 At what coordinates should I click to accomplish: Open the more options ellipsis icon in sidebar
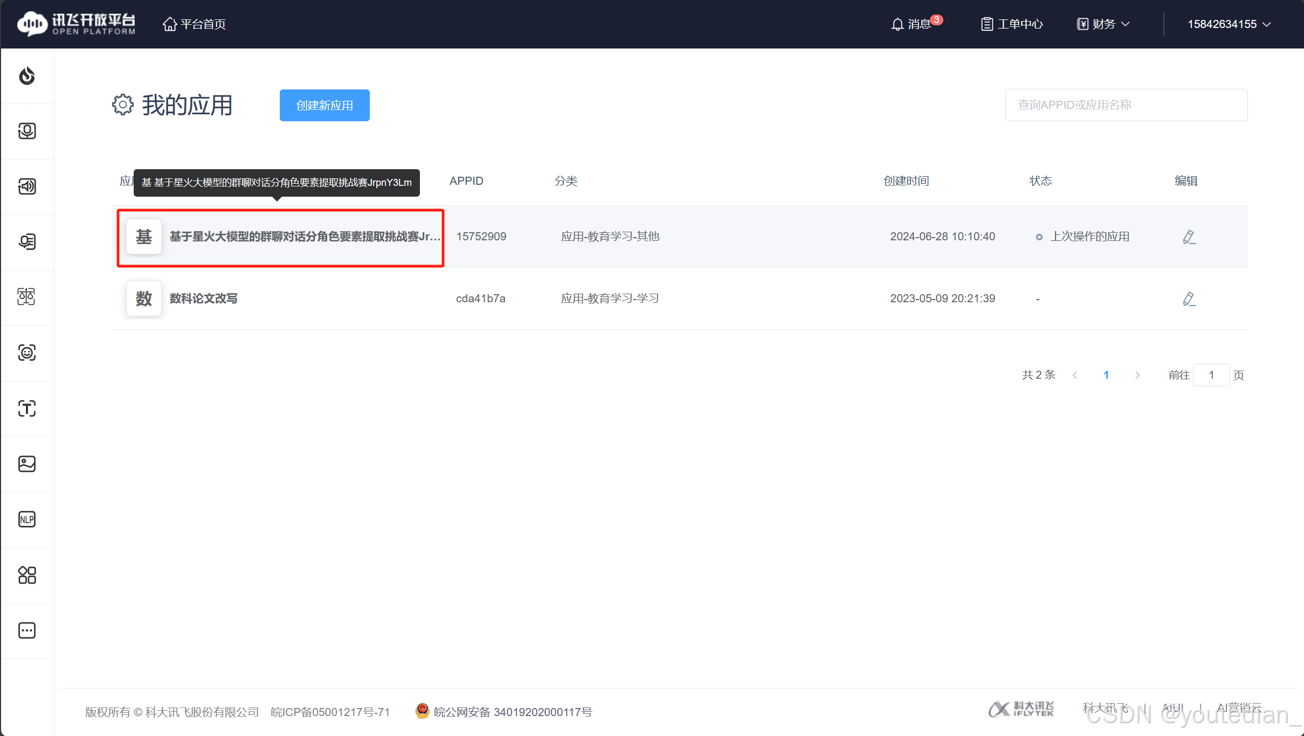27,630
